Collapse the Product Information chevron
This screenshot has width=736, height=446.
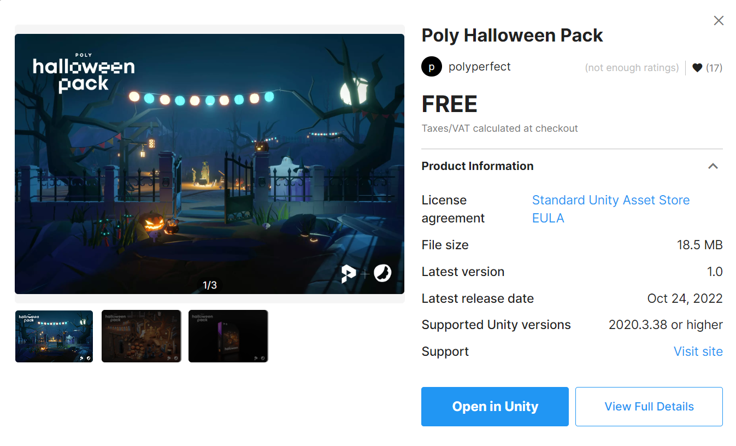[x=713, y=166]
